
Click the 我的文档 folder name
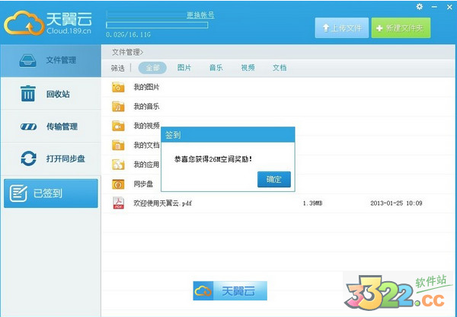146,146
